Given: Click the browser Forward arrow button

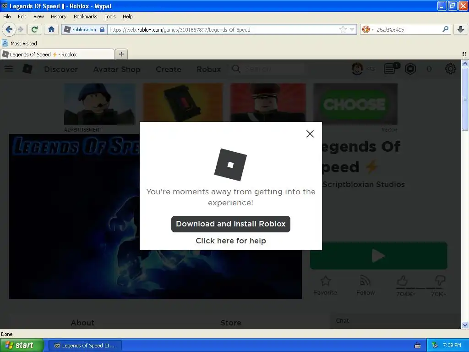Looking at the screenshot, I should coord(21,29).
